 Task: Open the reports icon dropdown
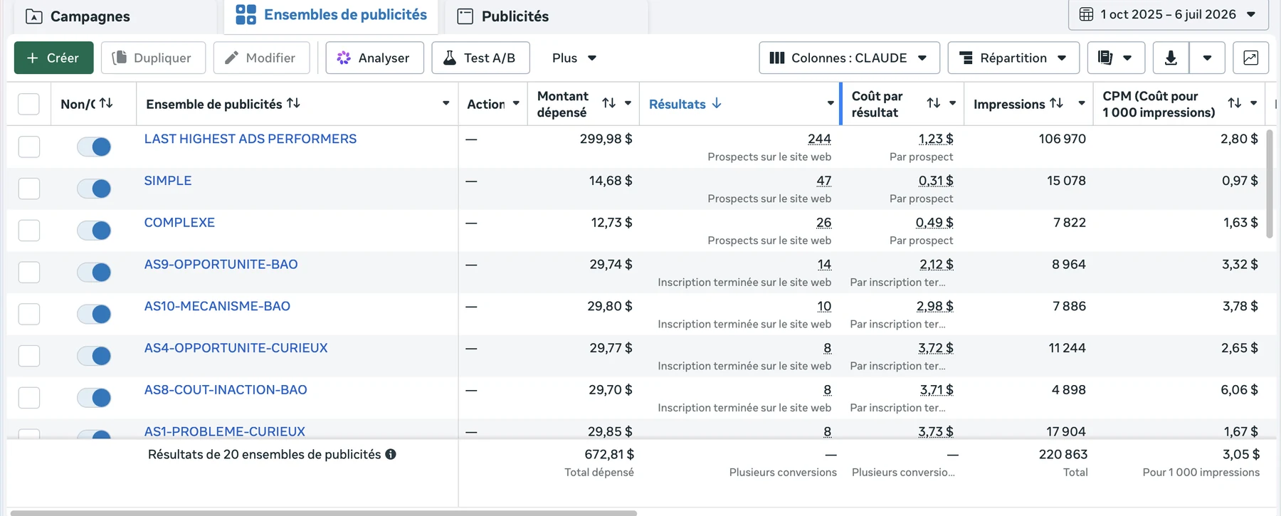pos(1116,58)
